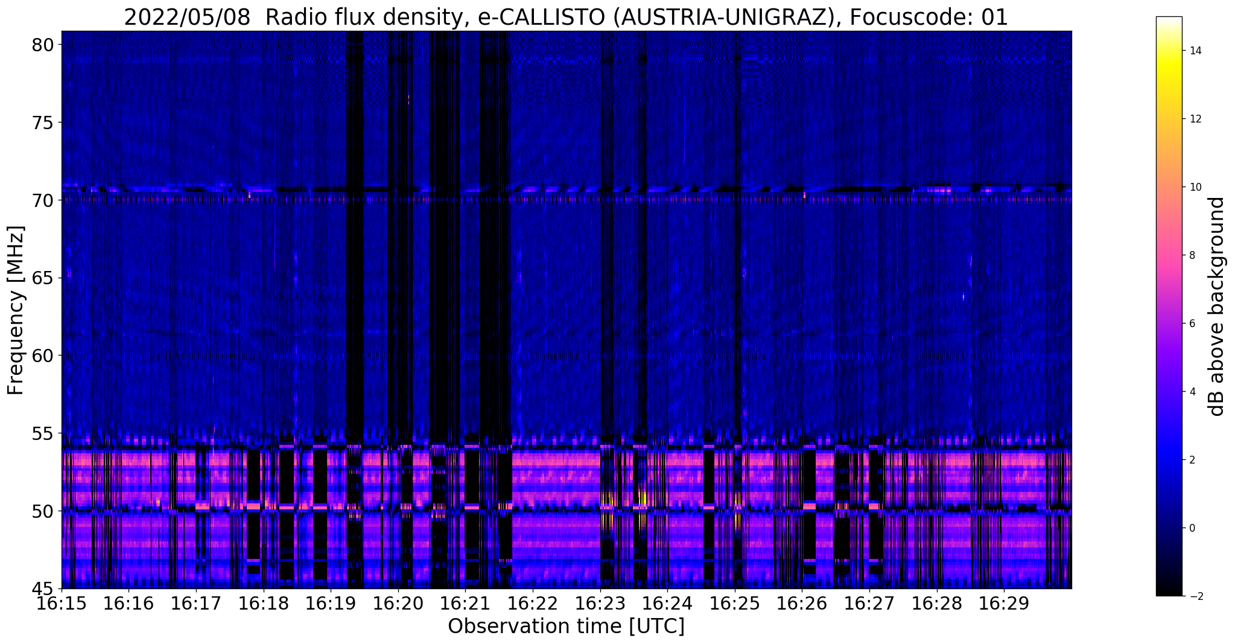Click the colorbar tick value 4

(x=1192, y=392)
